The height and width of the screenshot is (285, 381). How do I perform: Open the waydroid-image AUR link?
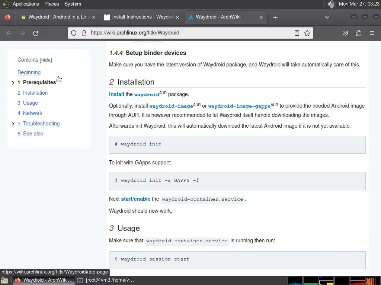click(x=171, y=106)
